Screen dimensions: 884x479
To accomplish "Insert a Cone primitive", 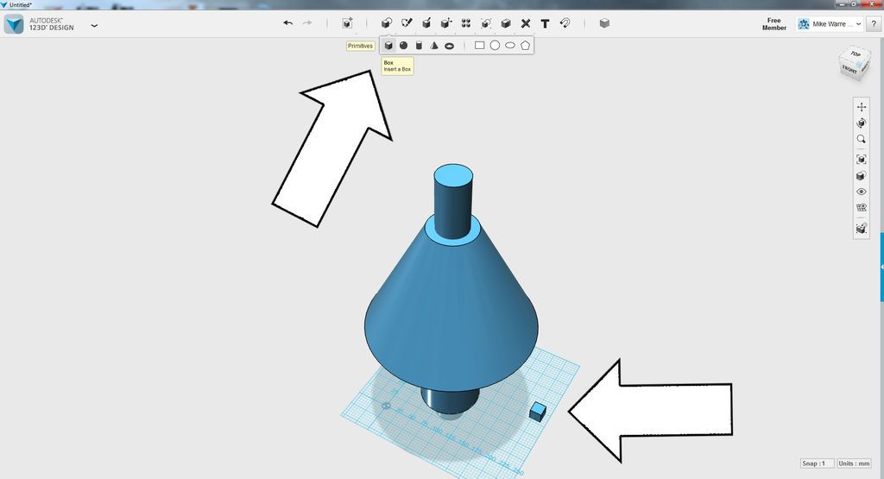I will (x=434, y=46).
